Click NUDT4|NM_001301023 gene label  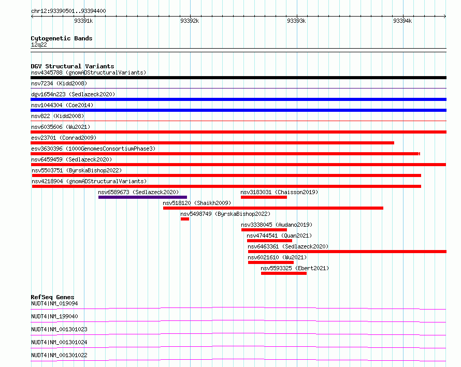click(x=59, y=329)
